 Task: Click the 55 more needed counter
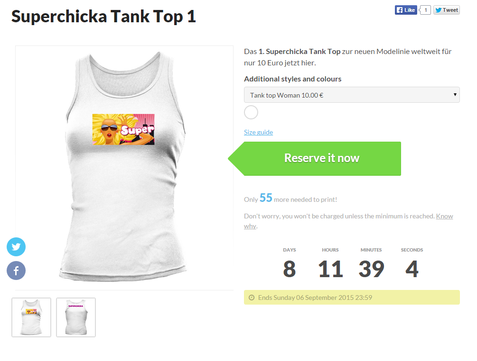coord(266,198)
